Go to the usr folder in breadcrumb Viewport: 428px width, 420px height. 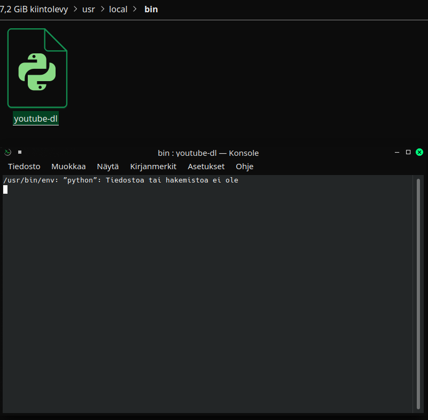click(x=89, y=9)
